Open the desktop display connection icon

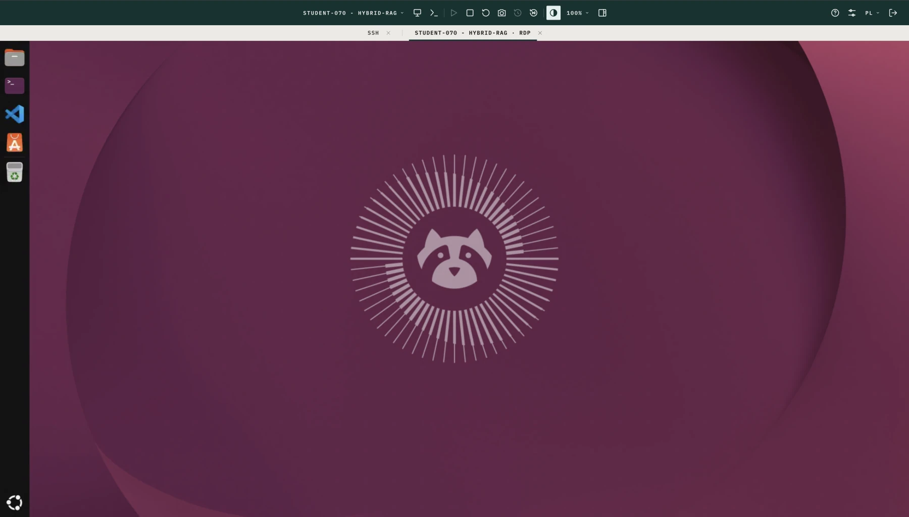(417, 13)
